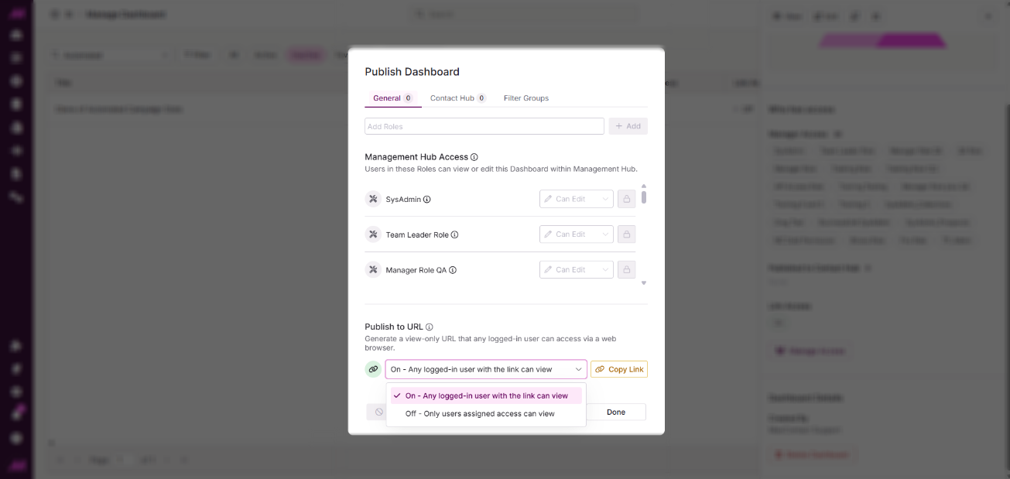
Task: Click info icon next to Team Leader Role
Action: 455,234
